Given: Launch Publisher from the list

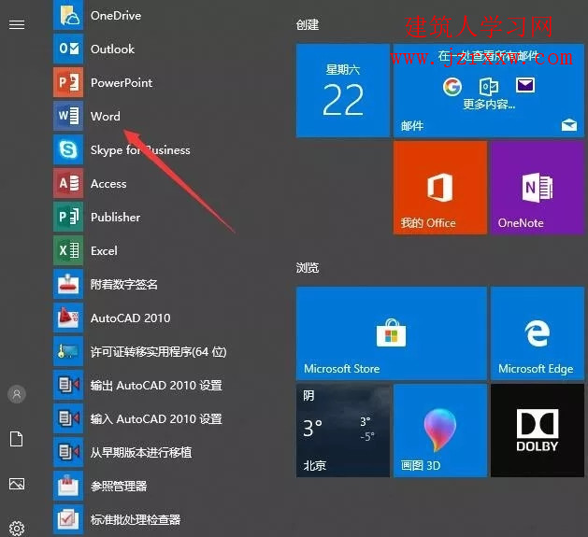Looking at the screenshot, I should tap(68, 217).
